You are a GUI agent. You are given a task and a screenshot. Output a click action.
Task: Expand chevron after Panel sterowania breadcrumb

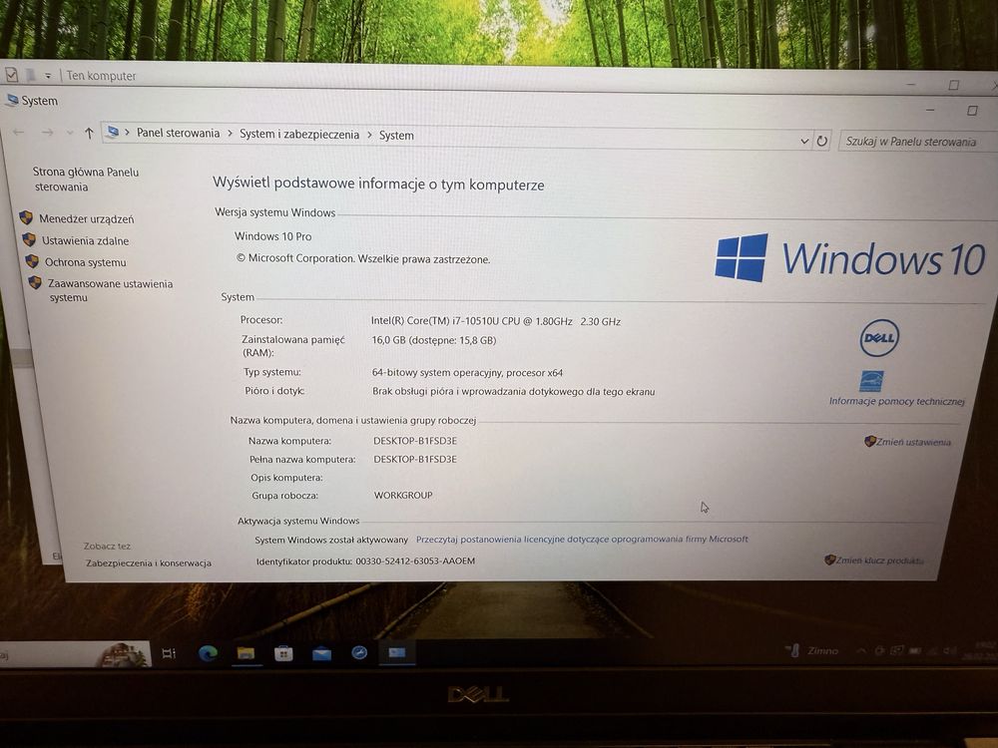pos(230,134)
